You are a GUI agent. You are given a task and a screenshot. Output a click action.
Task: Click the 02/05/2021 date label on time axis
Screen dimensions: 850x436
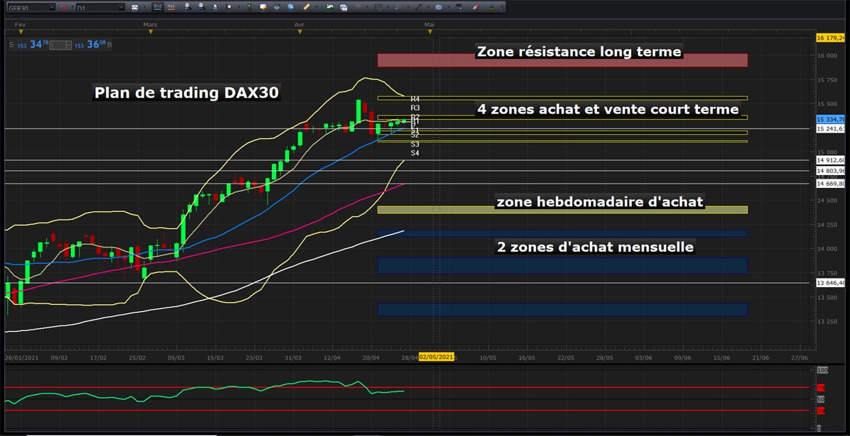pos(435,357)
